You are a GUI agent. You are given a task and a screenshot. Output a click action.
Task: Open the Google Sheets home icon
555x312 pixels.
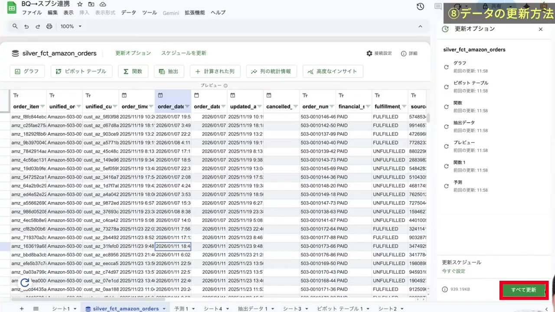coord(12,7)
